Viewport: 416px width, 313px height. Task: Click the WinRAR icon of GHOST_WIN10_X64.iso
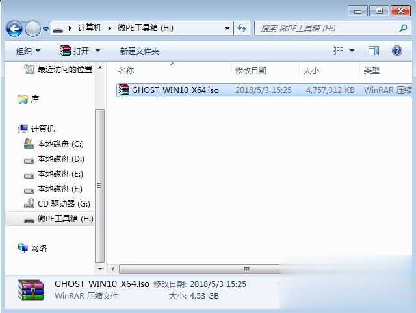click(x=124, y=90)
